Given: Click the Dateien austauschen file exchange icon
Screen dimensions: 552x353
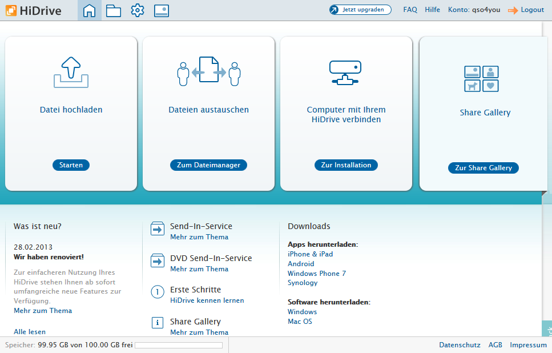Looking at the screenshot, I should (208, 71).
